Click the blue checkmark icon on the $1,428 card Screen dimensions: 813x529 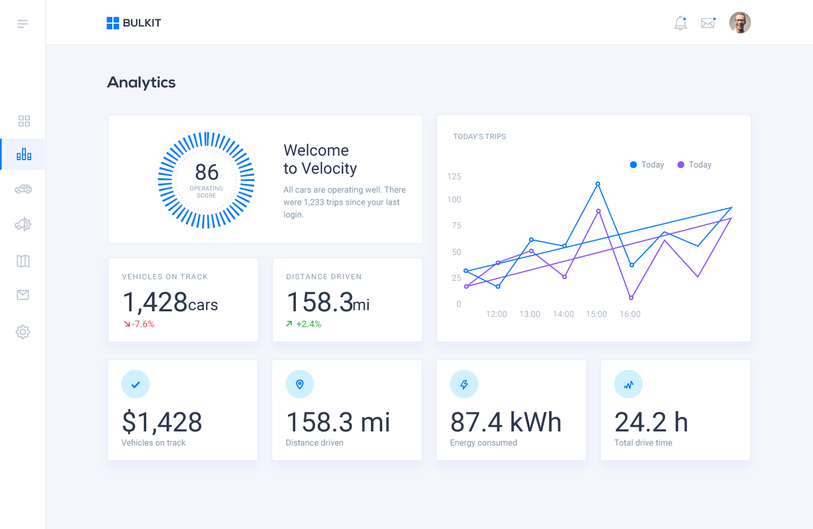point(135,385)
